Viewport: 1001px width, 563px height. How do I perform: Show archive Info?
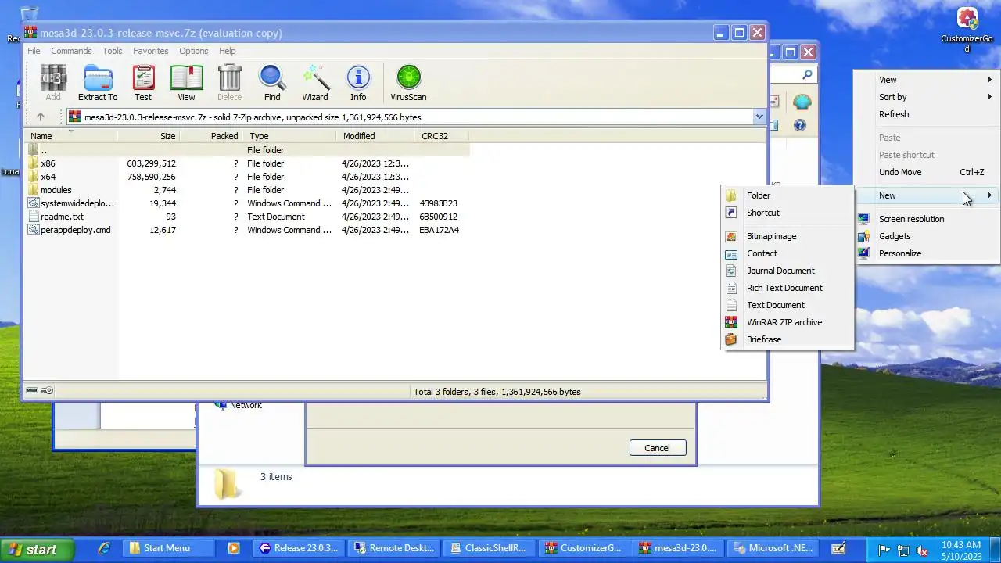(x=358, y=83)
